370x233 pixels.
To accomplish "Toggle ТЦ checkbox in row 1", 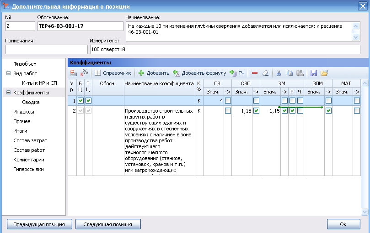I will pyautogui.click(x=88, y=100).
